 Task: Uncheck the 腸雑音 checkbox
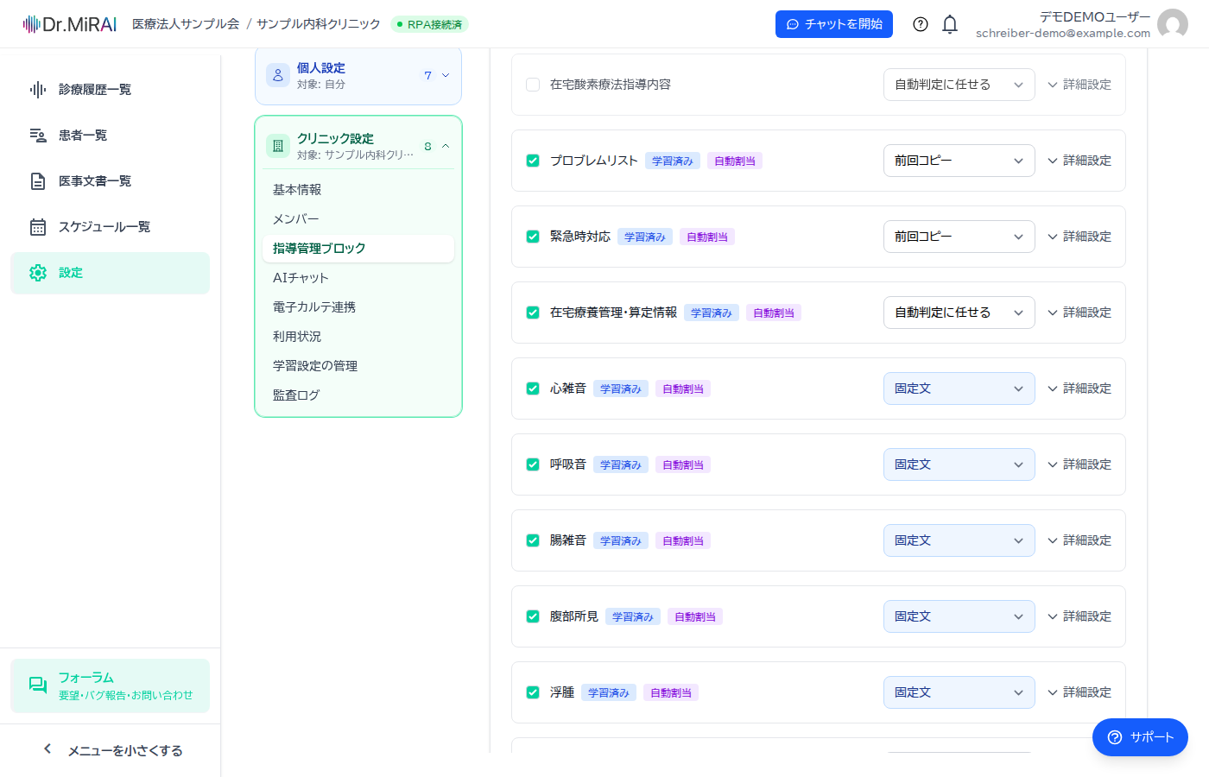coord(533,540)
